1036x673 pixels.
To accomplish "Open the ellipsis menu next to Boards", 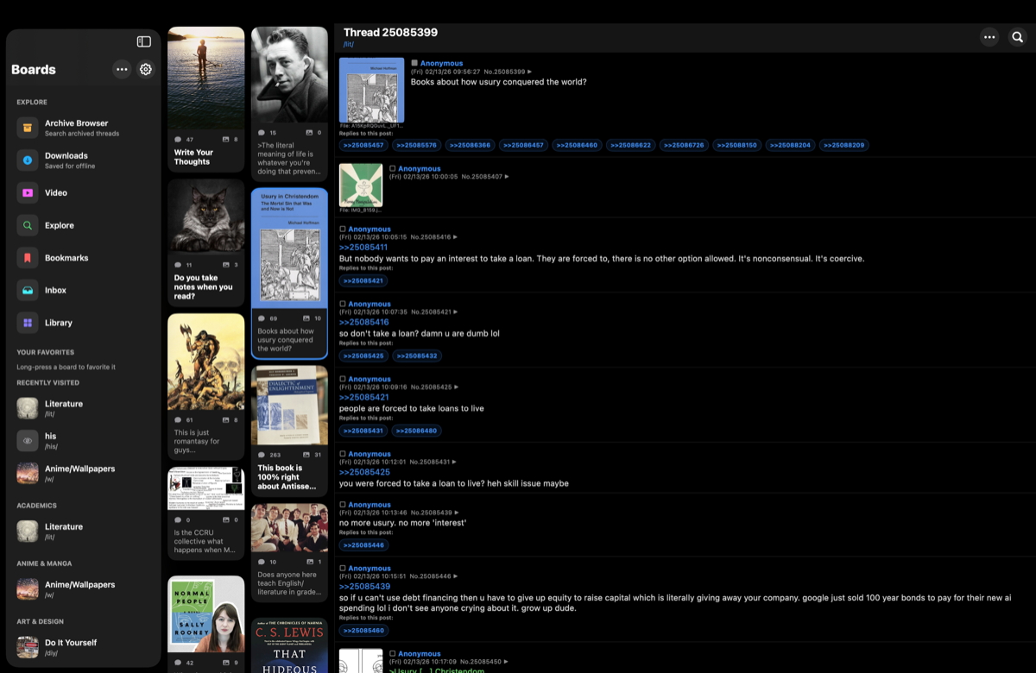I will [122, 69].
